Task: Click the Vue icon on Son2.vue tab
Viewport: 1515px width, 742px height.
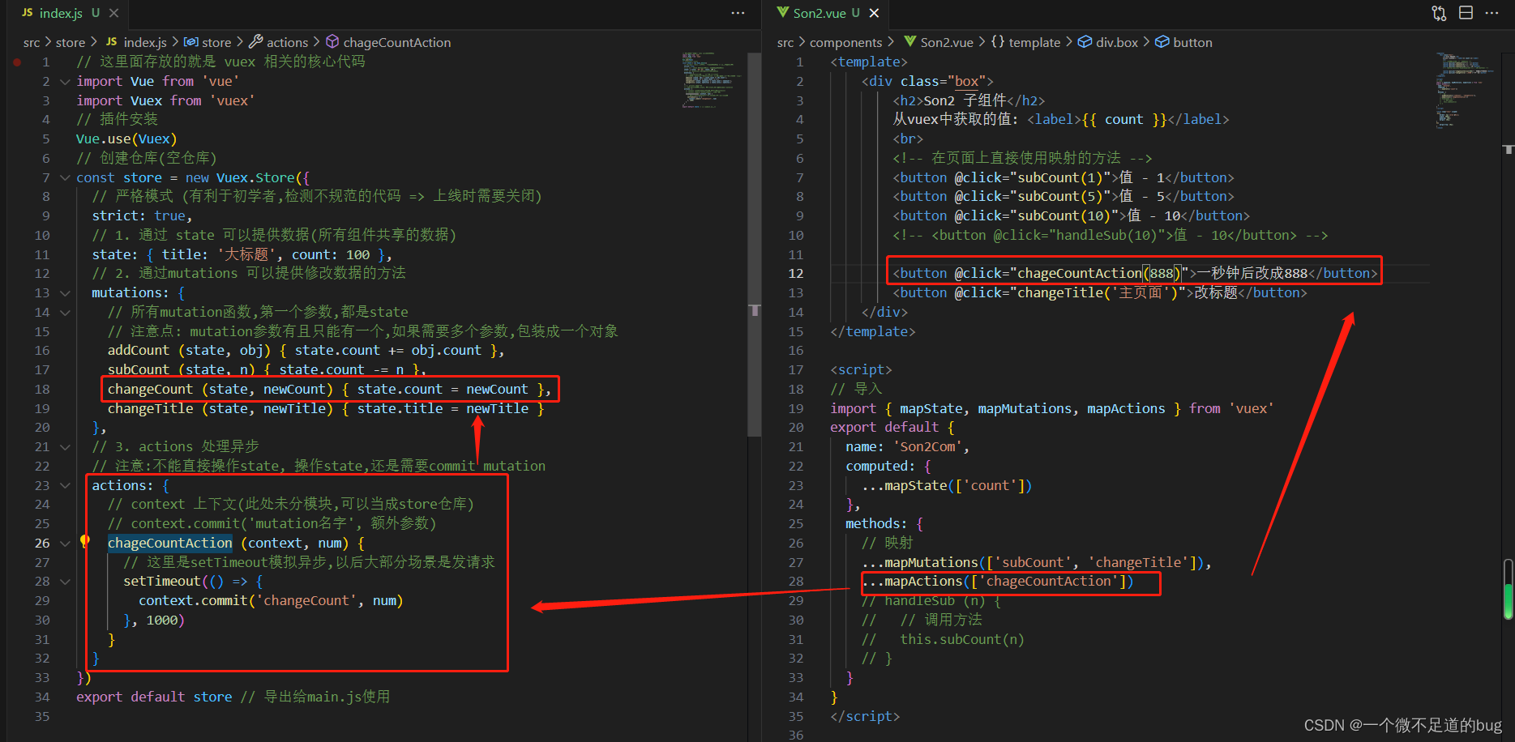Action: coord(785,13)
